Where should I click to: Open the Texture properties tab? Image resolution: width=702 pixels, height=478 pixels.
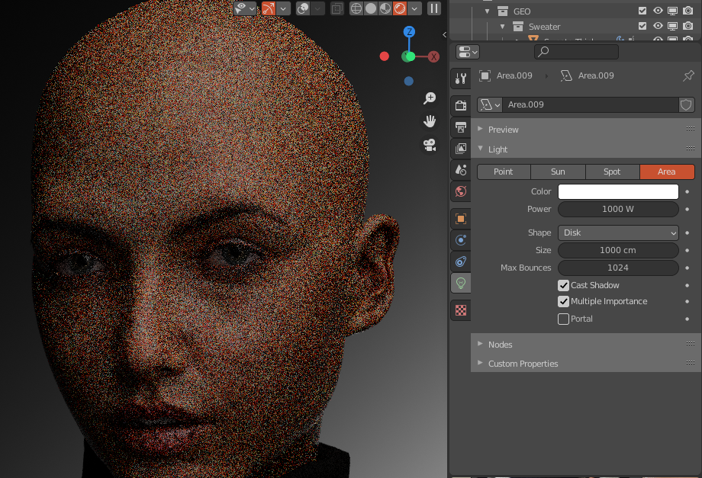tap(460, 310)
